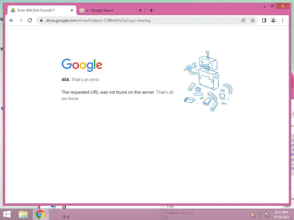This screenshot has height=220, width=294.
Task: Click the forward navigation arrow
Action: pyautogui.click(x=21, y=20)
